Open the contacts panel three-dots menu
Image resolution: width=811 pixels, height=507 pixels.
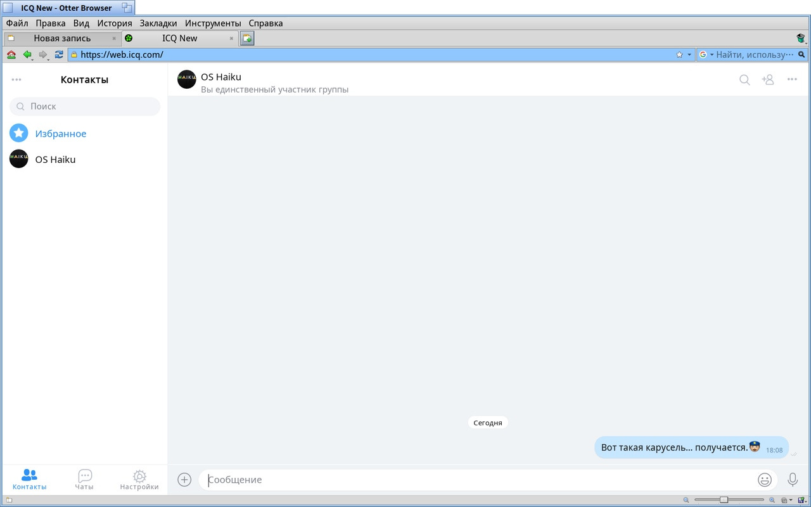coord(16,80)
